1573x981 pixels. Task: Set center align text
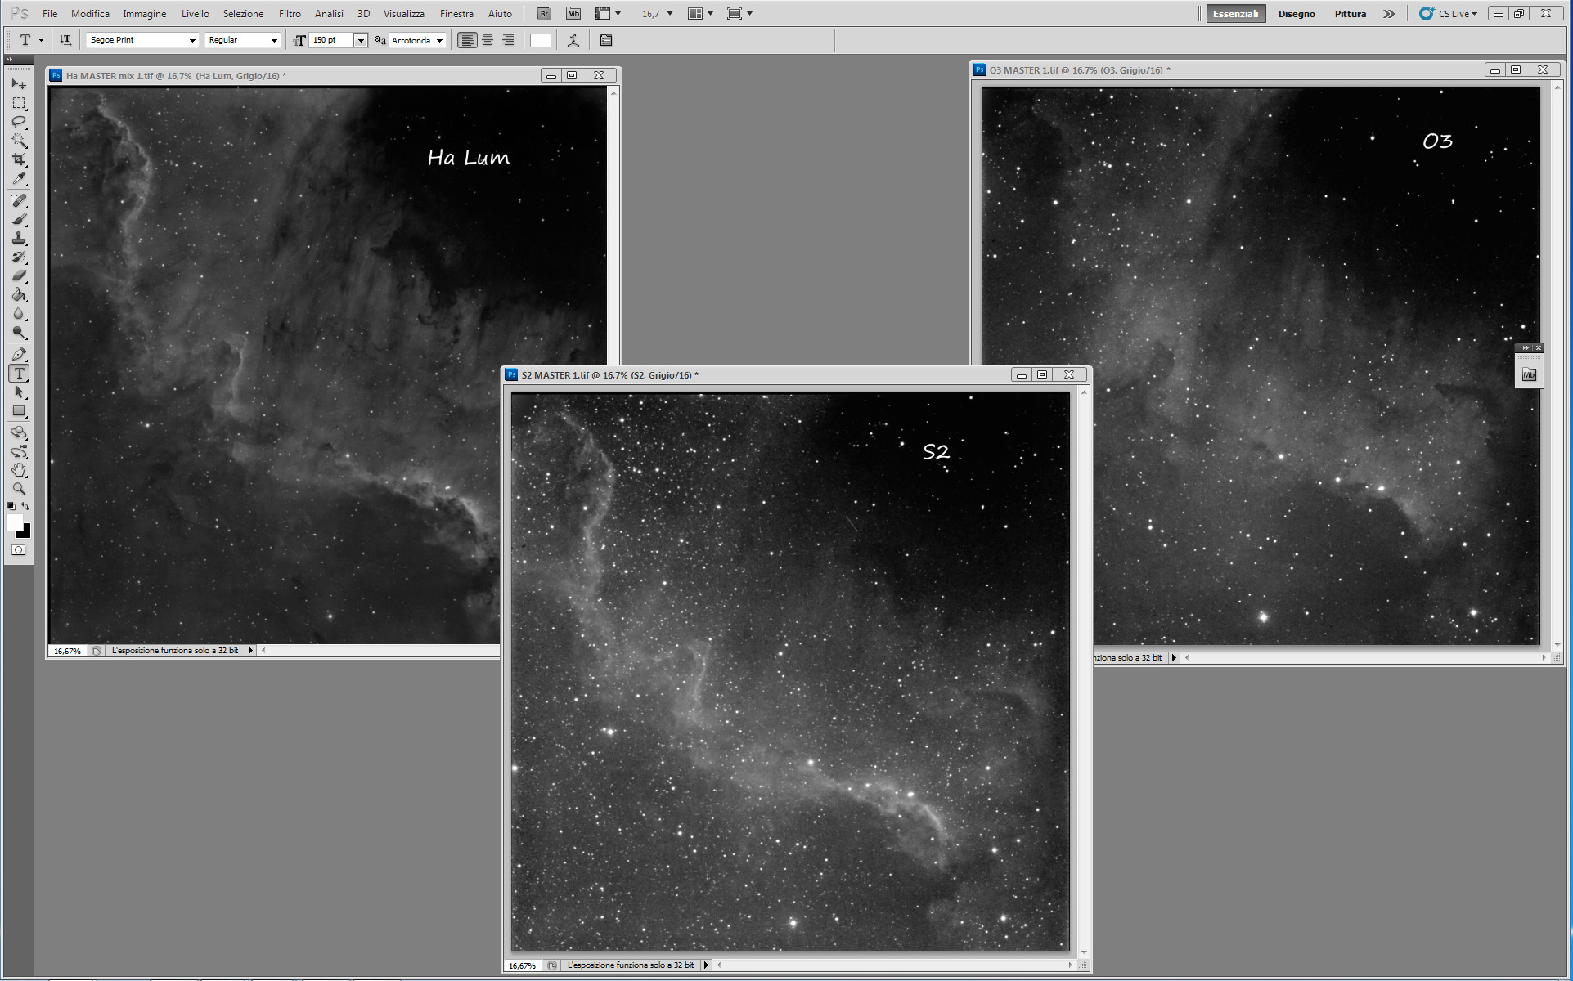[488, 40]
